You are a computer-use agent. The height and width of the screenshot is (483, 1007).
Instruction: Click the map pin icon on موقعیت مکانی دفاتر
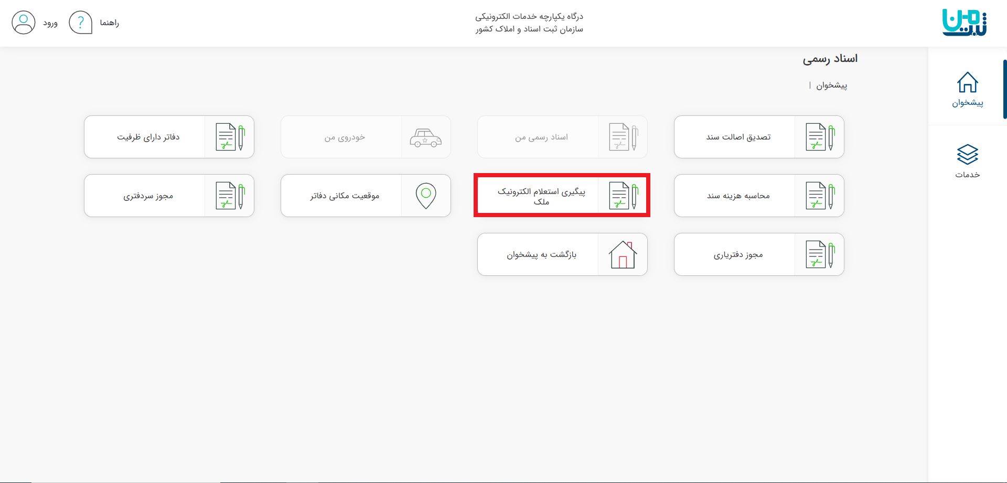[x=426, y=195]
